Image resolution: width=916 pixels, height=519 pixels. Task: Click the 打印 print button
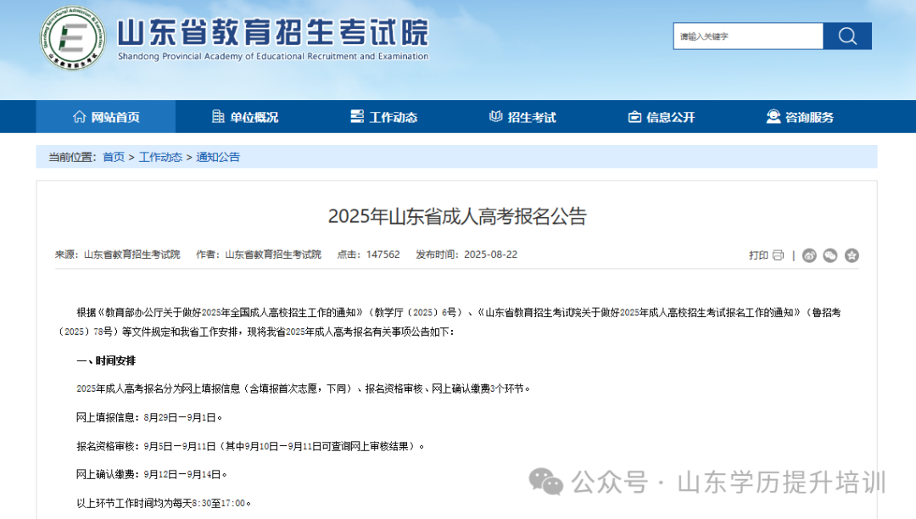point(759,254)
